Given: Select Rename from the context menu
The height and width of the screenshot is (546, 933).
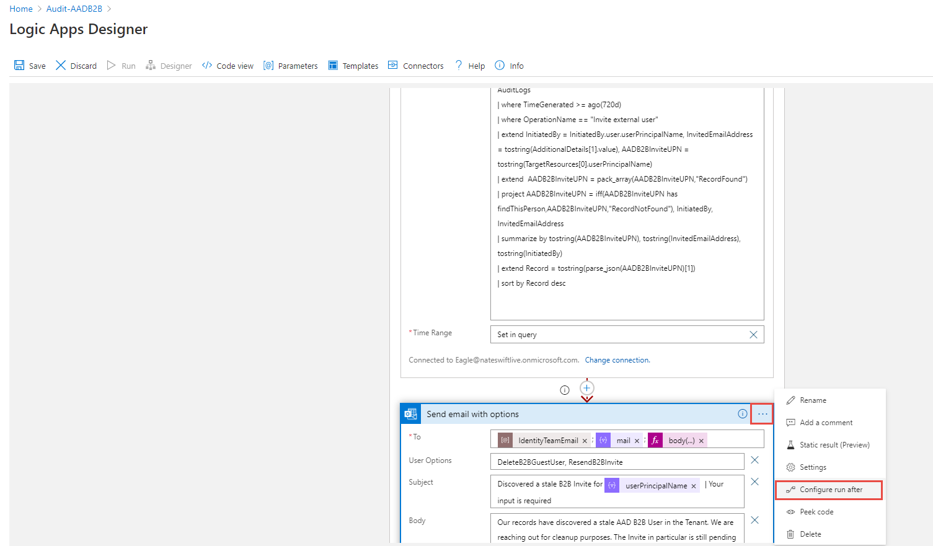Looking at the screenshot, I should click(x=830, y=400).
